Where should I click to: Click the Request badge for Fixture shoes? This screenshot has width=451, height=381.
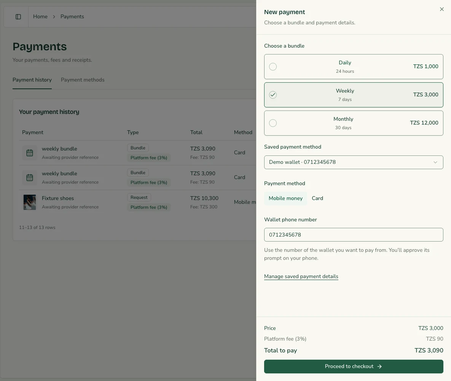click(x=139, y=197)
